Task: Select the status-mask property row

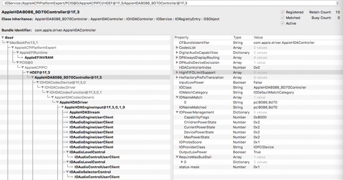Action: pyautogui.click(x=258, y=167)
